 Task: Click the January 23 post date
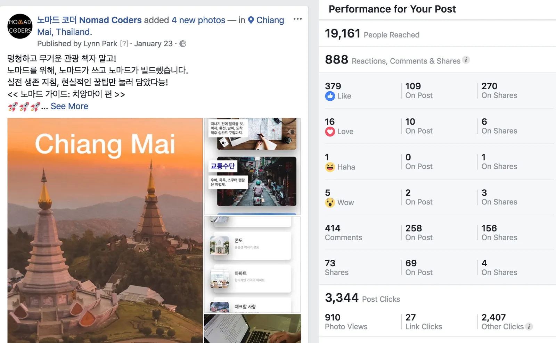click(x=153, y=44)
